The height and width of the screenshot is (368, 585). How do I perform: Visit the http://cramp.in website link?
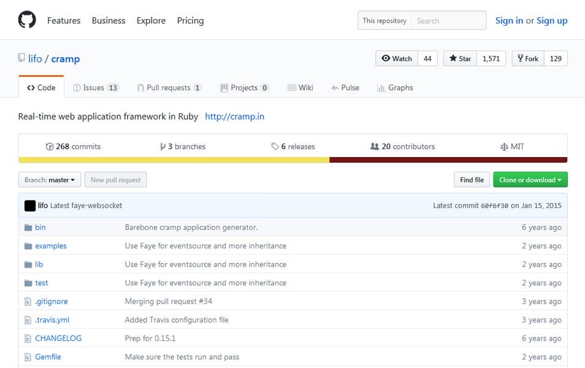pyautogui.click(x=235, y=117)
